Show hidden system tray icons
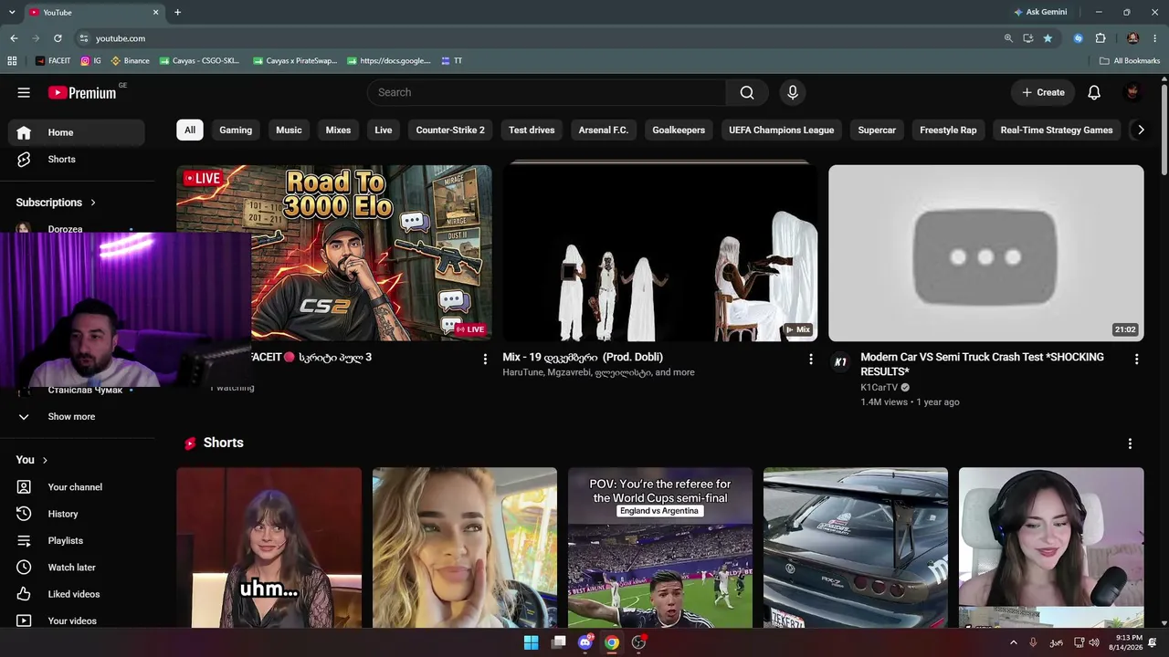Viewport: 1169px width, 657px height. coord(1013,642)
